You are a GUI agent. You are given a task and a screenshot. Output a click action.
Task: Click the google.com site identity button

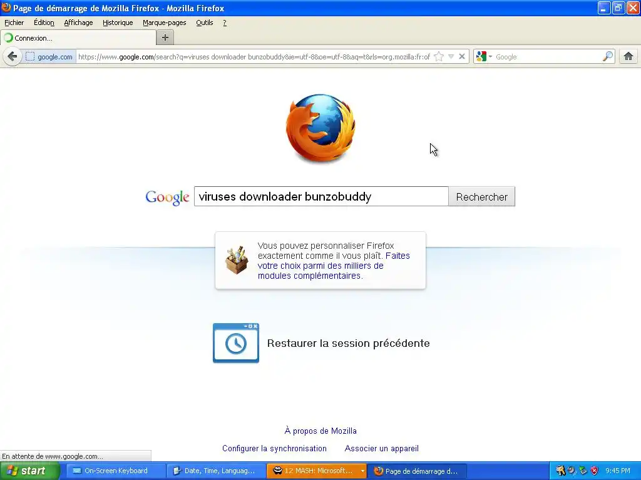49,57
